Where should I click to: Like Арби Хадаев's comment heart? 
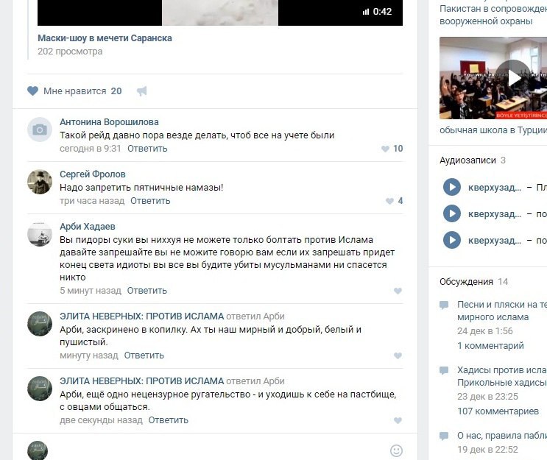tap(398, 291)
